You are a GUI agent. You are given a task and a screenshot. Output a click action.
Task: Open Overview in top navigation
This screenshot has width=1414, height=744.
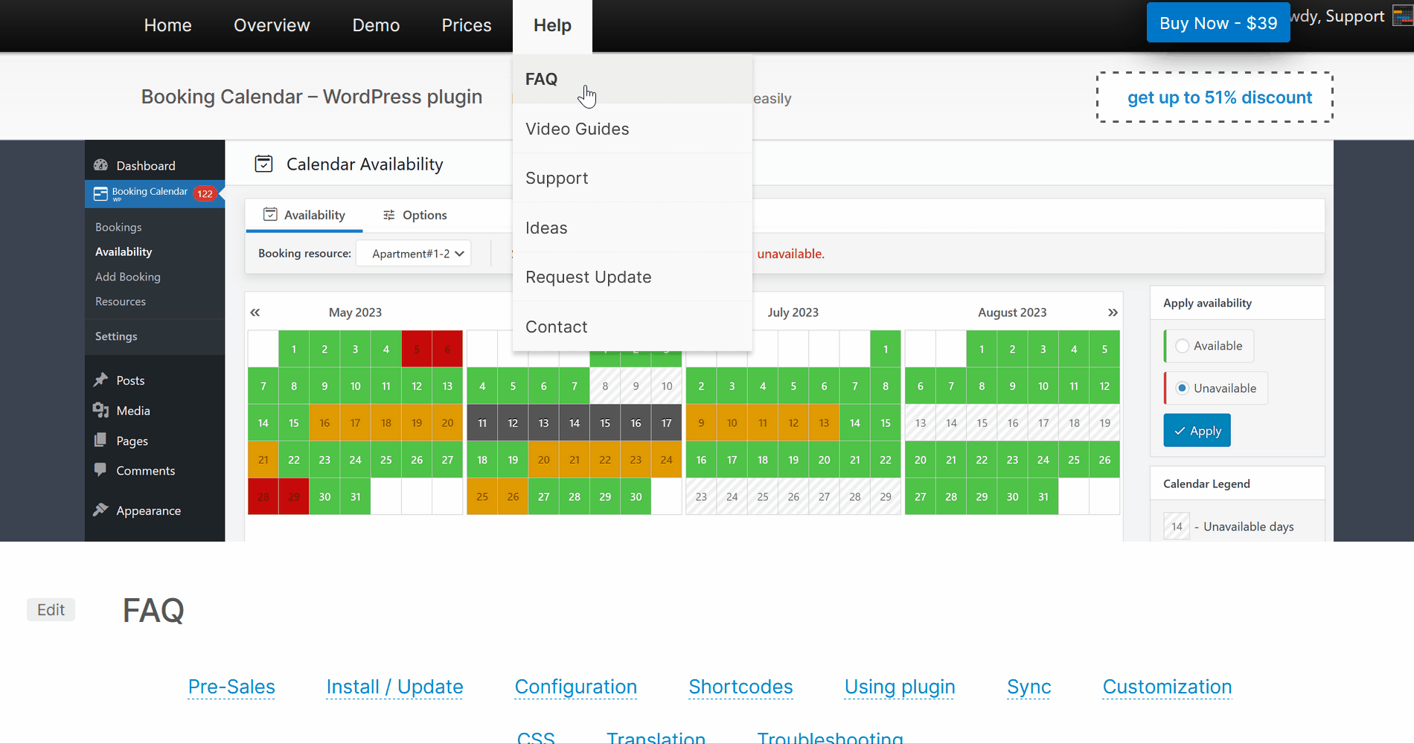(x=272, y=25)
